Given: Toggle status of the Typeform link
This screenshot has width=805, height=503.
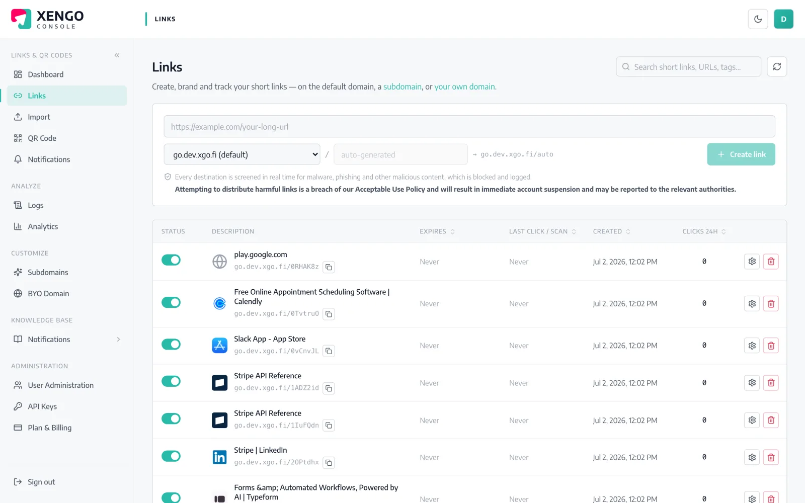Looking at the screenshot, I should pyautogui.click(x=171, y=497).
